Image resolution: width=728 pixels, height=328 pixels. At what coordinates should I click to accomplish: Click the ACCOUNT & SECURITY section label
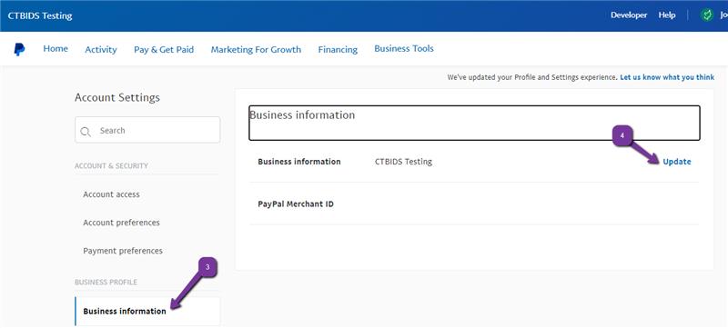[111, 166]
